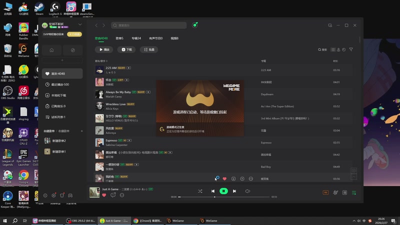Viewport: 400px width, 225px height.
Task: Add a shortcut with the dashed plus box
Action: [62, 60]
